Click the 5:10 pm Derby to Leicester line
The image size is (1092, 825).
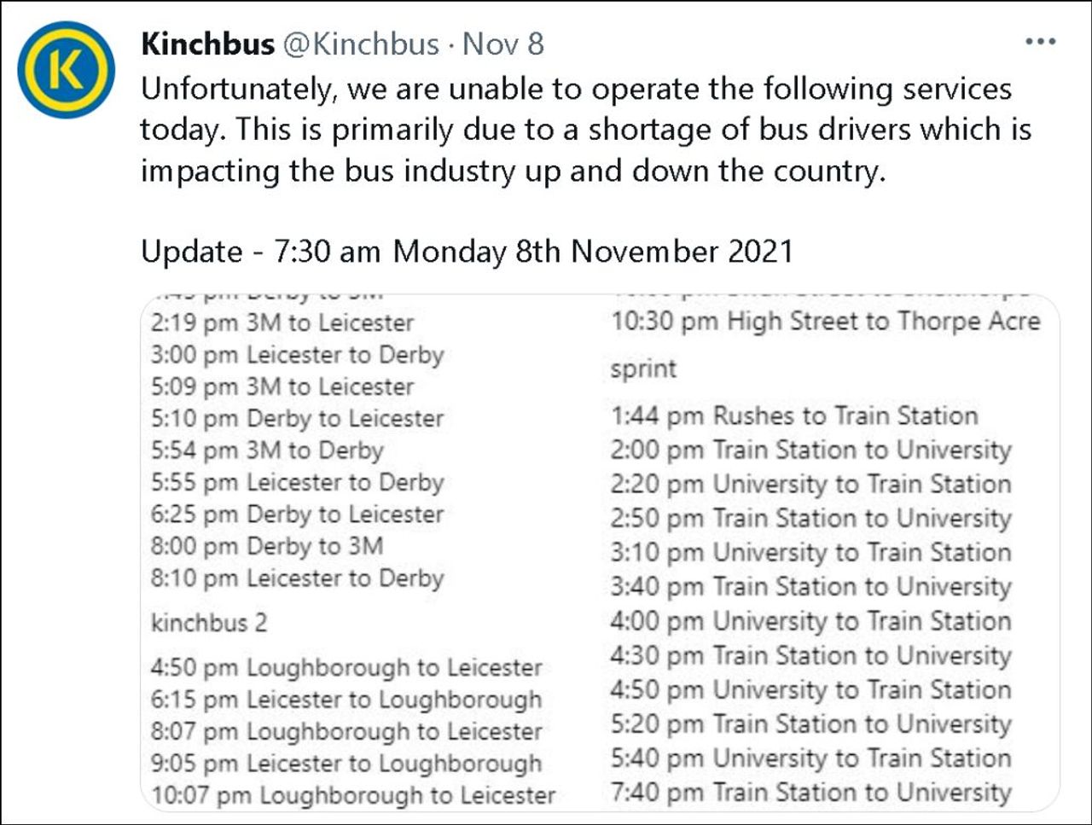point(297,418)
